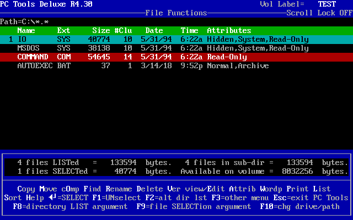The height and width of the screenshot is (220, 353).
Task: Choose the Find command
Action: pyautogui.click(x=92, y=189)
